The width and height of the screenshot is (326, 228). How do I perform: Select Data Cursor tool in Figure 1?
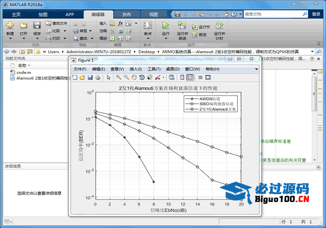(150, 78)
